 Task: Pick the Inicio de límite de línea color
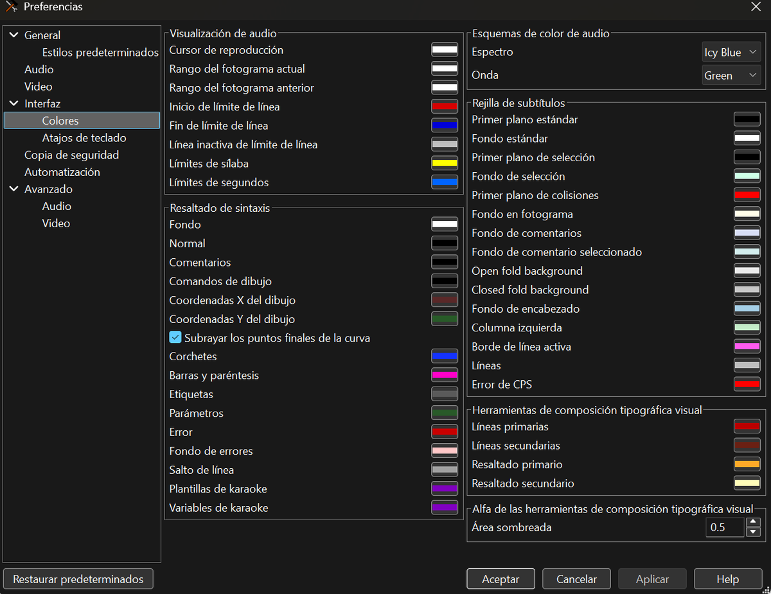click(x=445, y=107)
